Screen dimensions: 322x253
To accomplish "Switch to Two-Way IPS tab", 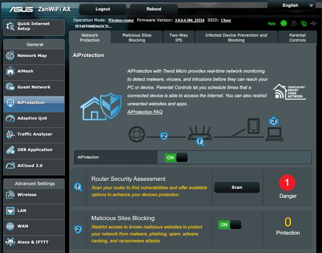I will tap(179, 38).
